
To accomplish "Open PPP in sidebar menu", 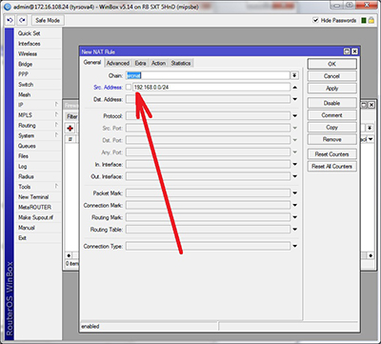I will tap(38, 74).
